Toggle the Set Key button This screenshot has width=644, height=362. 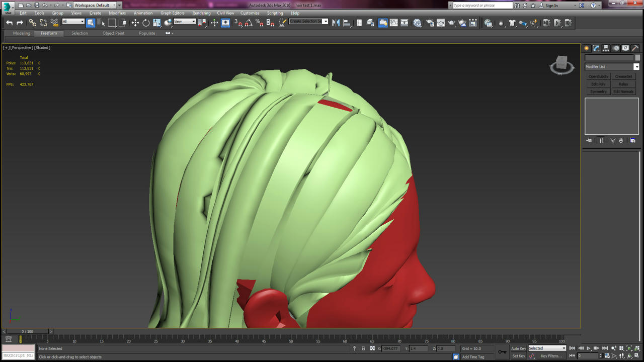coord(518,356)
